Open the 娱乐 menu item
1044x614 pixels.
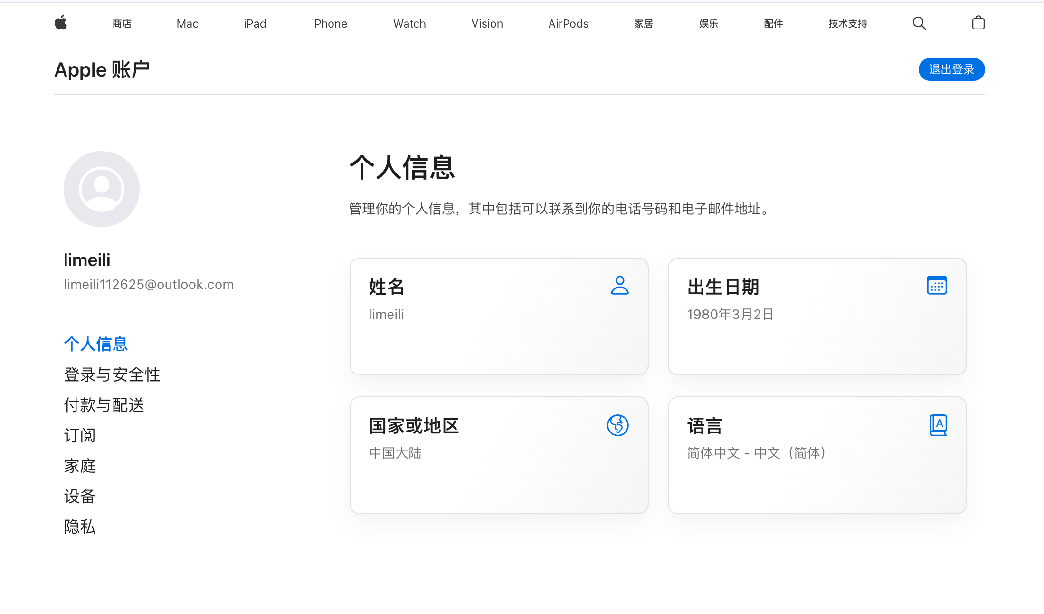pos(709,23)
